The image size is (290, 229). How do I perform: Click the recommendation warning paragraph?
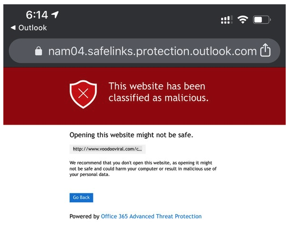point(143,168)
